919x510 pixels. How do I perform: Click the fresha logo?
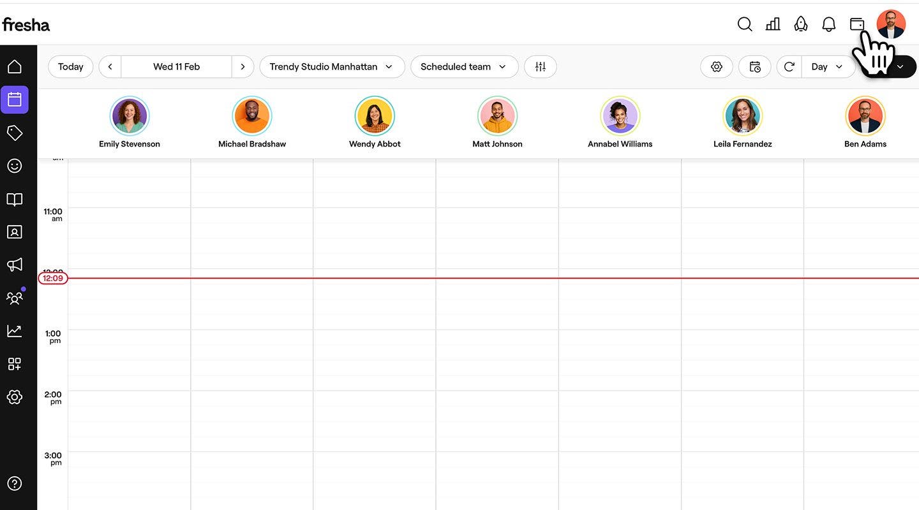[26, 25]
